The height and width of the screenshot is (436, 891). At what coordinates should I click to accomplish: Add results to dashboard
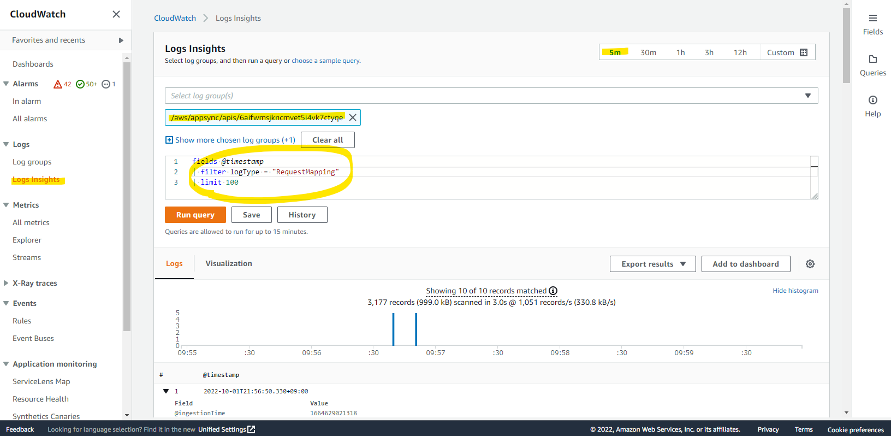point(746,264)
